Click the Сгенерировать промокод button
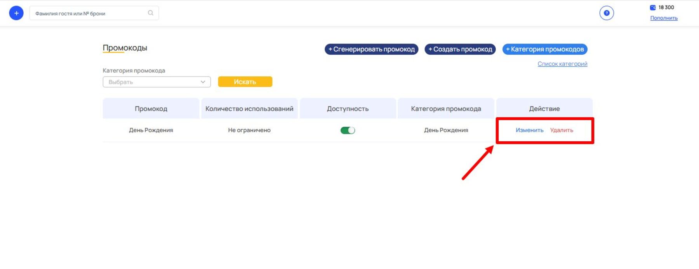The width and height of the screenshot is (699, 269). tap(371, 49)
